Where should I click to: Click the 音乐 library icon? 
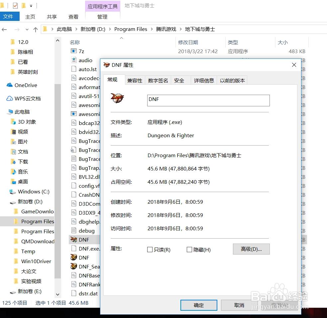(13, 171)
